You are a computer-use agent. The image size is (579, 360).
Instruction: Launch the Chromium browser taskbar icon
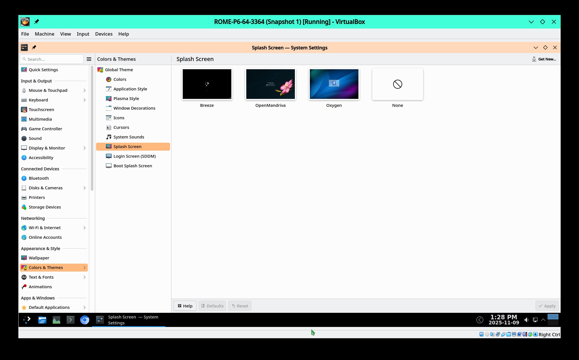point(85,320)
